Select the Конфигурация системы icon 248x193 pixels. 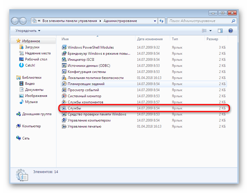64,72
